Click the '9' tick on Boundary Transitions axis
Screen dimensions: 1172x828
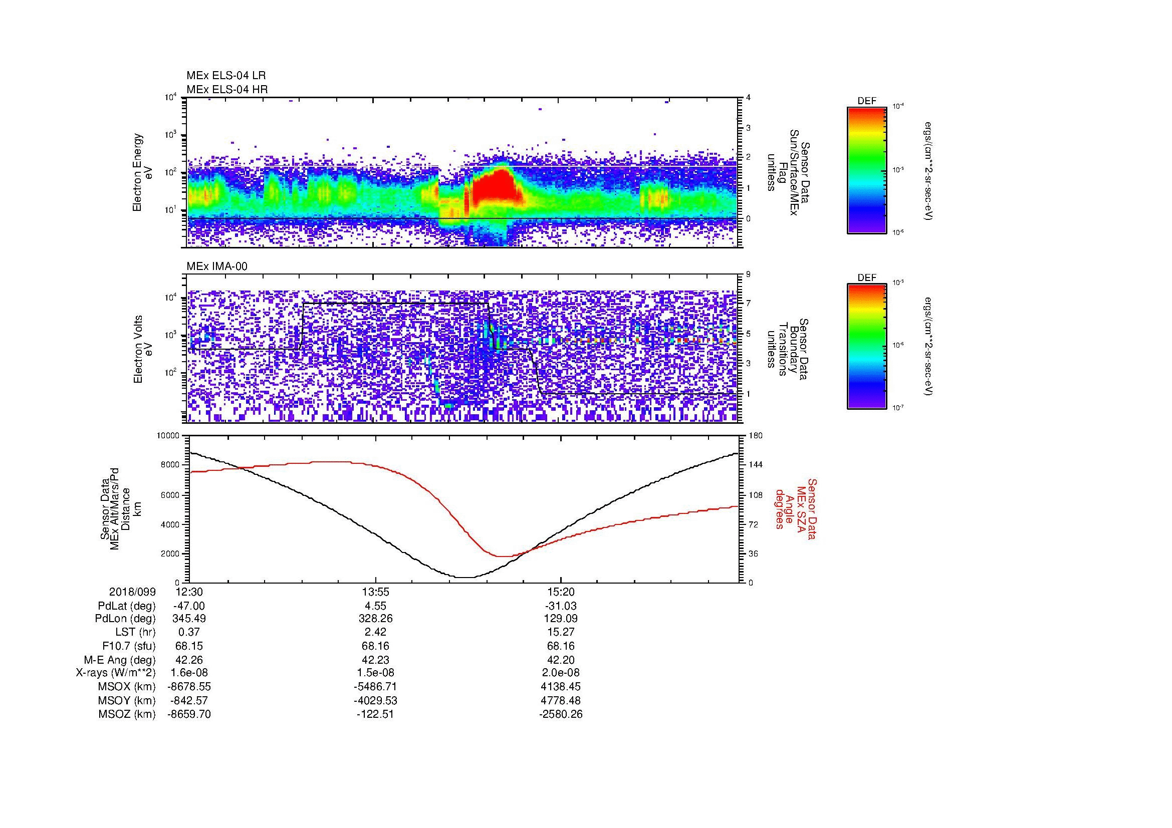click(x=748, y=274)
